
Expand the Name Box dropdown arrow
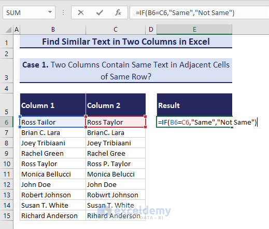pos(50,12)
